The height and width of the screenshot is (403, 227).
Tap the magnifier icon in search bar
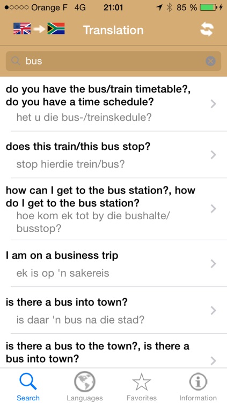[16, 61]
